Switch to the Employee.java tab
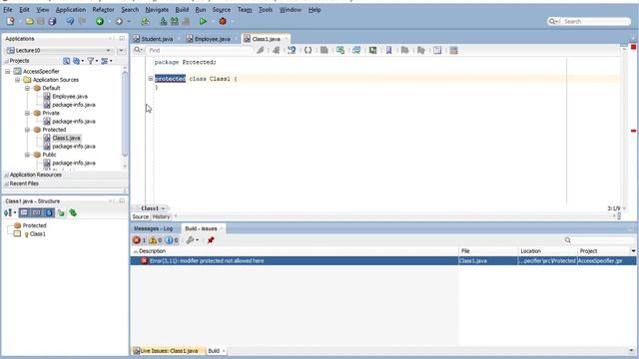The width and height of the screenshot is (639, 359). tap(212, 39)
